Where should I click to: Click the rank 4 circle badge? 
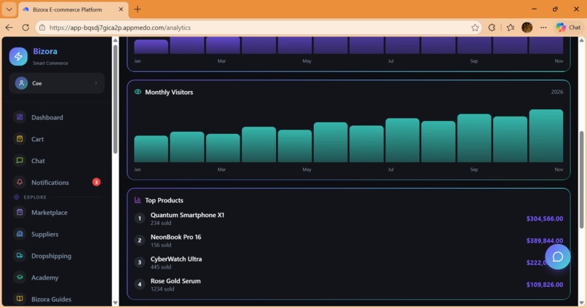tap(140, 285)
